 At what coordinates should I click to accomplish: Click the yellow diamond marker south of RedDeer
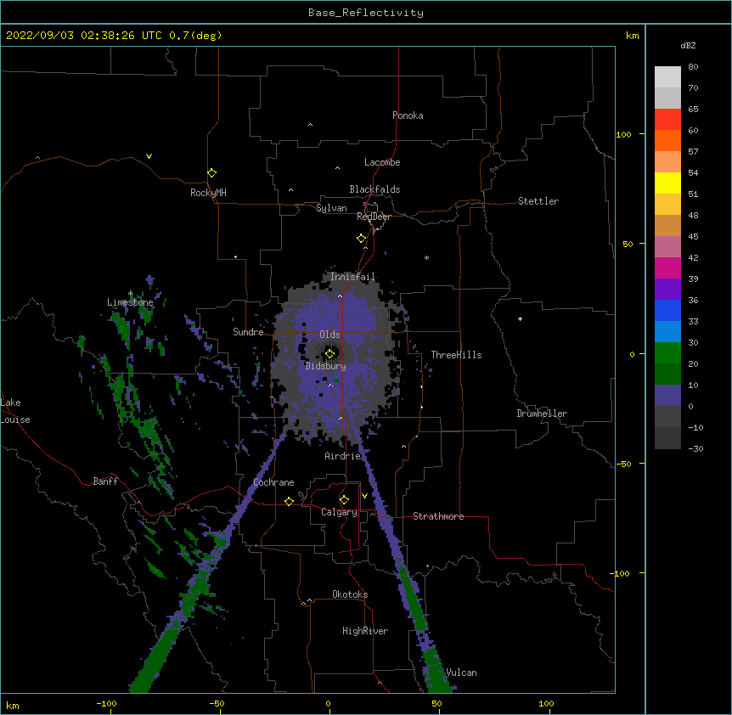361,239
